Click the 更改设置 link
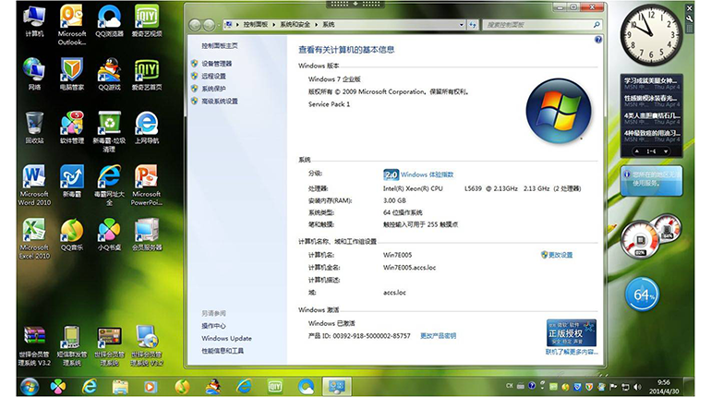Screen dimensions: 711x397 560,255
